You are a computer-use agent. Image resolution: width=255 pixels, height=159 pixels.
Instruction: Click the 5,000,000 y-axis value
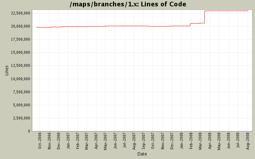click(22, 105)
